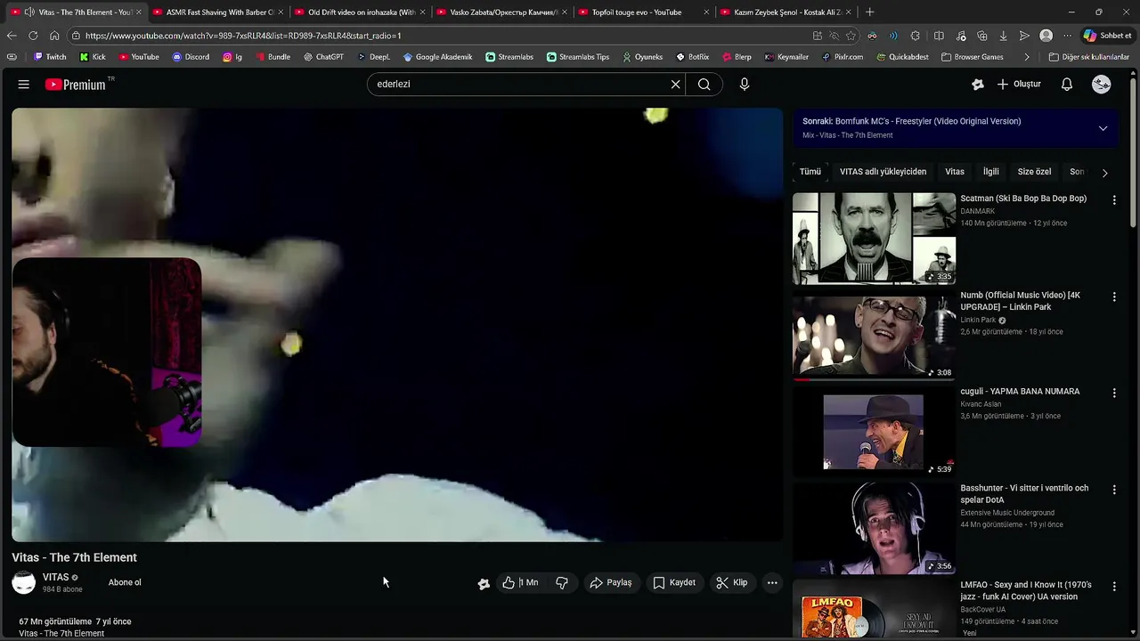The height and width of the screenshot is (641, 1140).
Task: Like the video with thumbs up
Action: (x=520, y=582)
